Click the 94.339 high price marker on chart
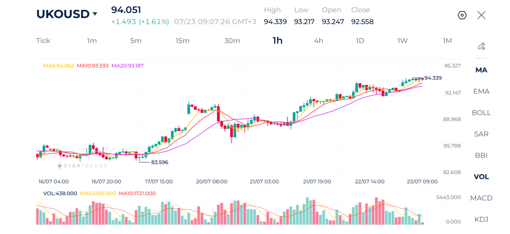 pyautogui.click(x=433, y=78)
